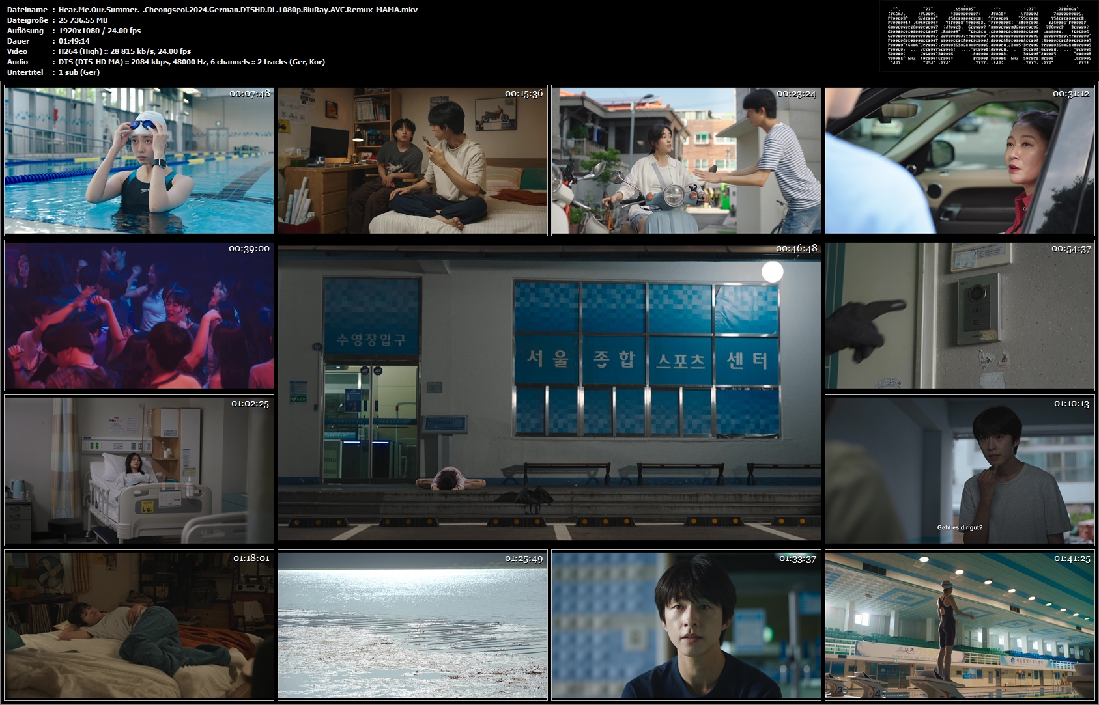Screen dimensions: 1099x705
Task: Click the Audio DTS-HD MA info line
Action: [x=192, y=62]
